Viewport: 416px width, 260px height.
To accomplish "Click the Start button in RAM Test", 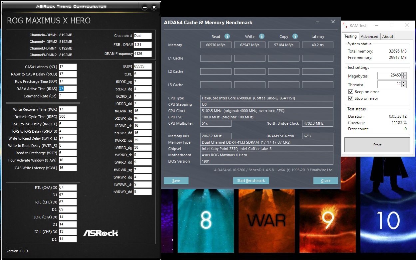I will [377, 145].
